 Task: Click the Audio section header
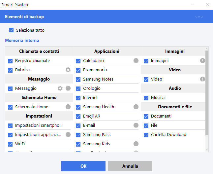pos(173,88)
